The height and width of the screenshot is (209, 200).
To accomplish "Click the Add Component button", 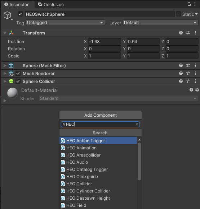I will (101, 115).
